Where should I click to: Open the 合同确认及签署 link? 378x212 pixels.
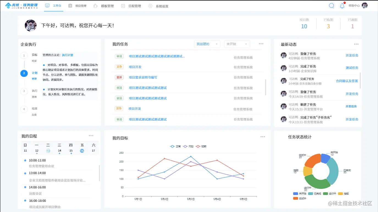coord(347,81)
